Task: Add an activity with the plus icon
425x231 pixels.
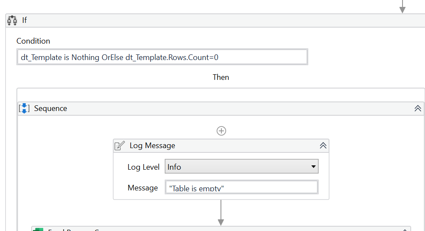Action: 221,131
